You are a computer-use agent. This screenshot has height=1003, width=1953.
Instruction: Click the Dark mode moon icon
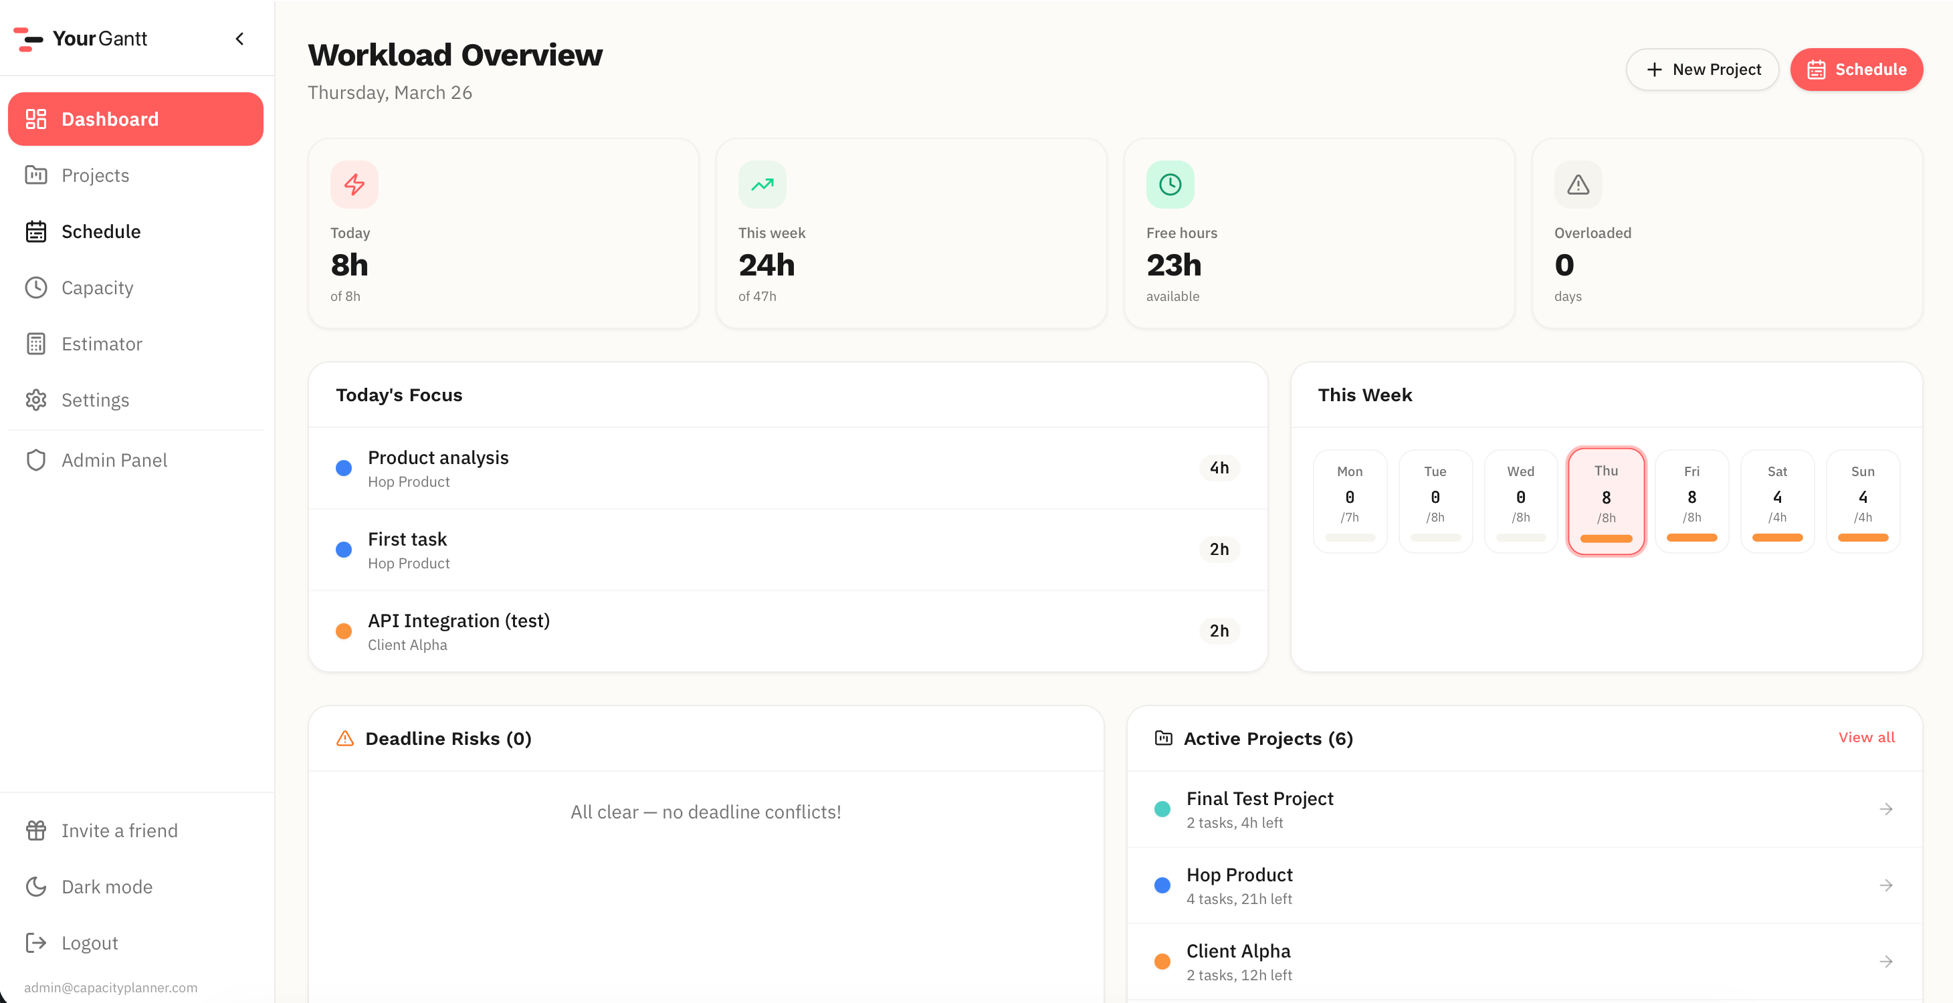pyautogui.click(x=35, y=886)
